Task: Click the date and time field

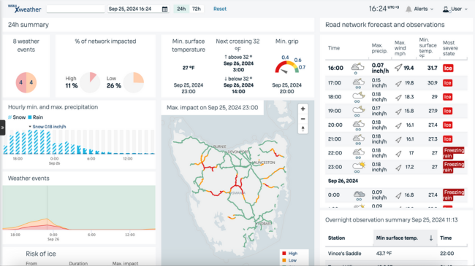Action: point(138,9)
